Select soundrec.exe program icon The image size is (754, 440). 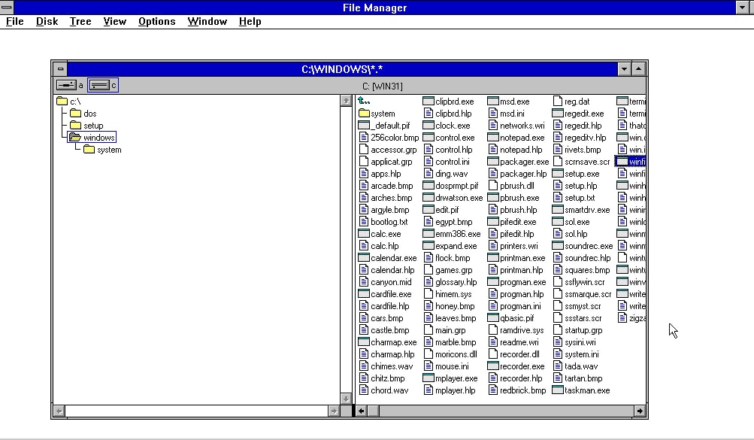tap(557, 246)
